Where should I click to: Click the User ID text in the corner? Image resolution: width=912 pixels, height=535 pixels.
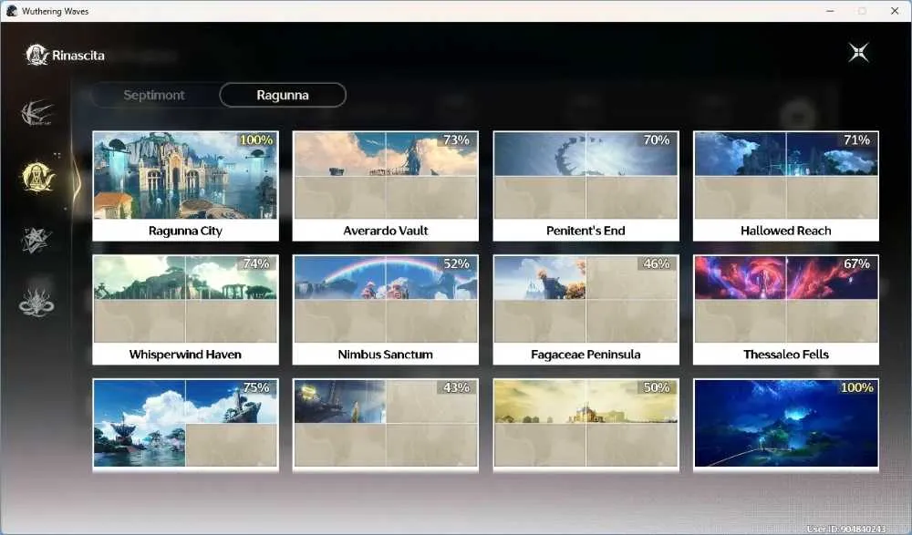tap(846, 529)
